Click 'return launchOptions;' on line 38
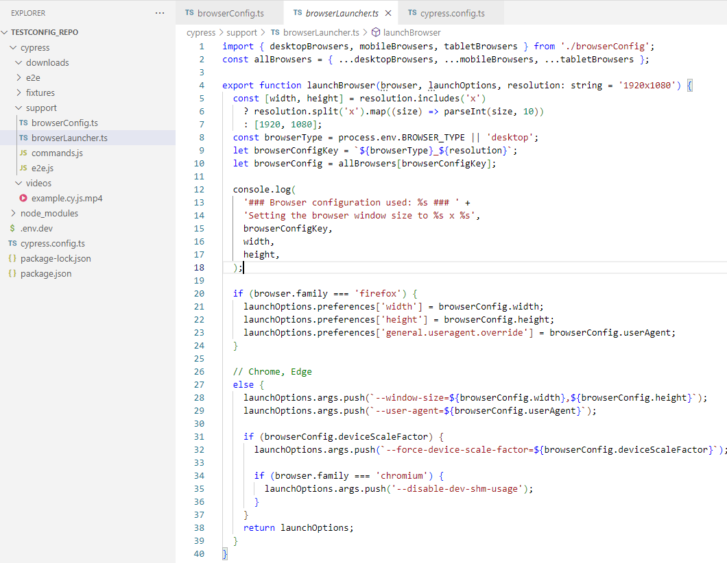 298,528
